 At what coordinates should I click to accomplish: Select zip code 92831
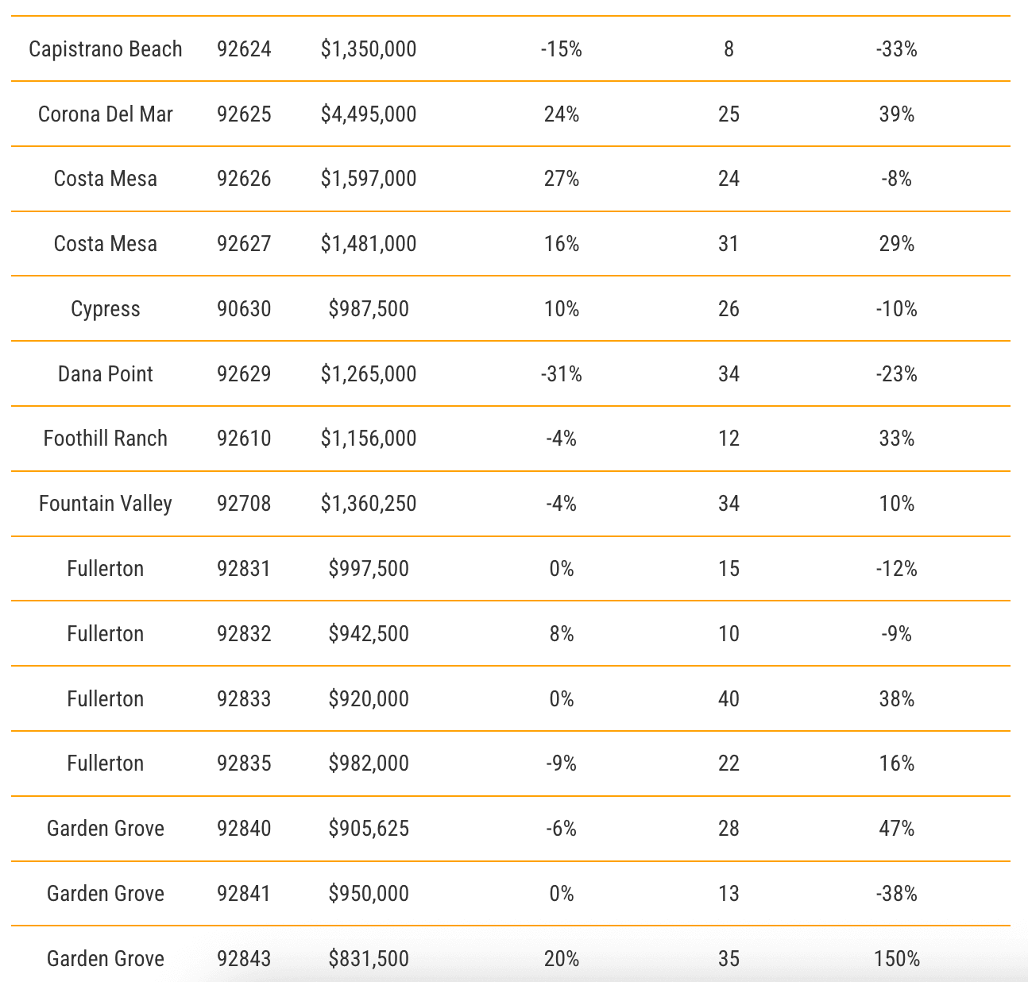click(244, 569)
